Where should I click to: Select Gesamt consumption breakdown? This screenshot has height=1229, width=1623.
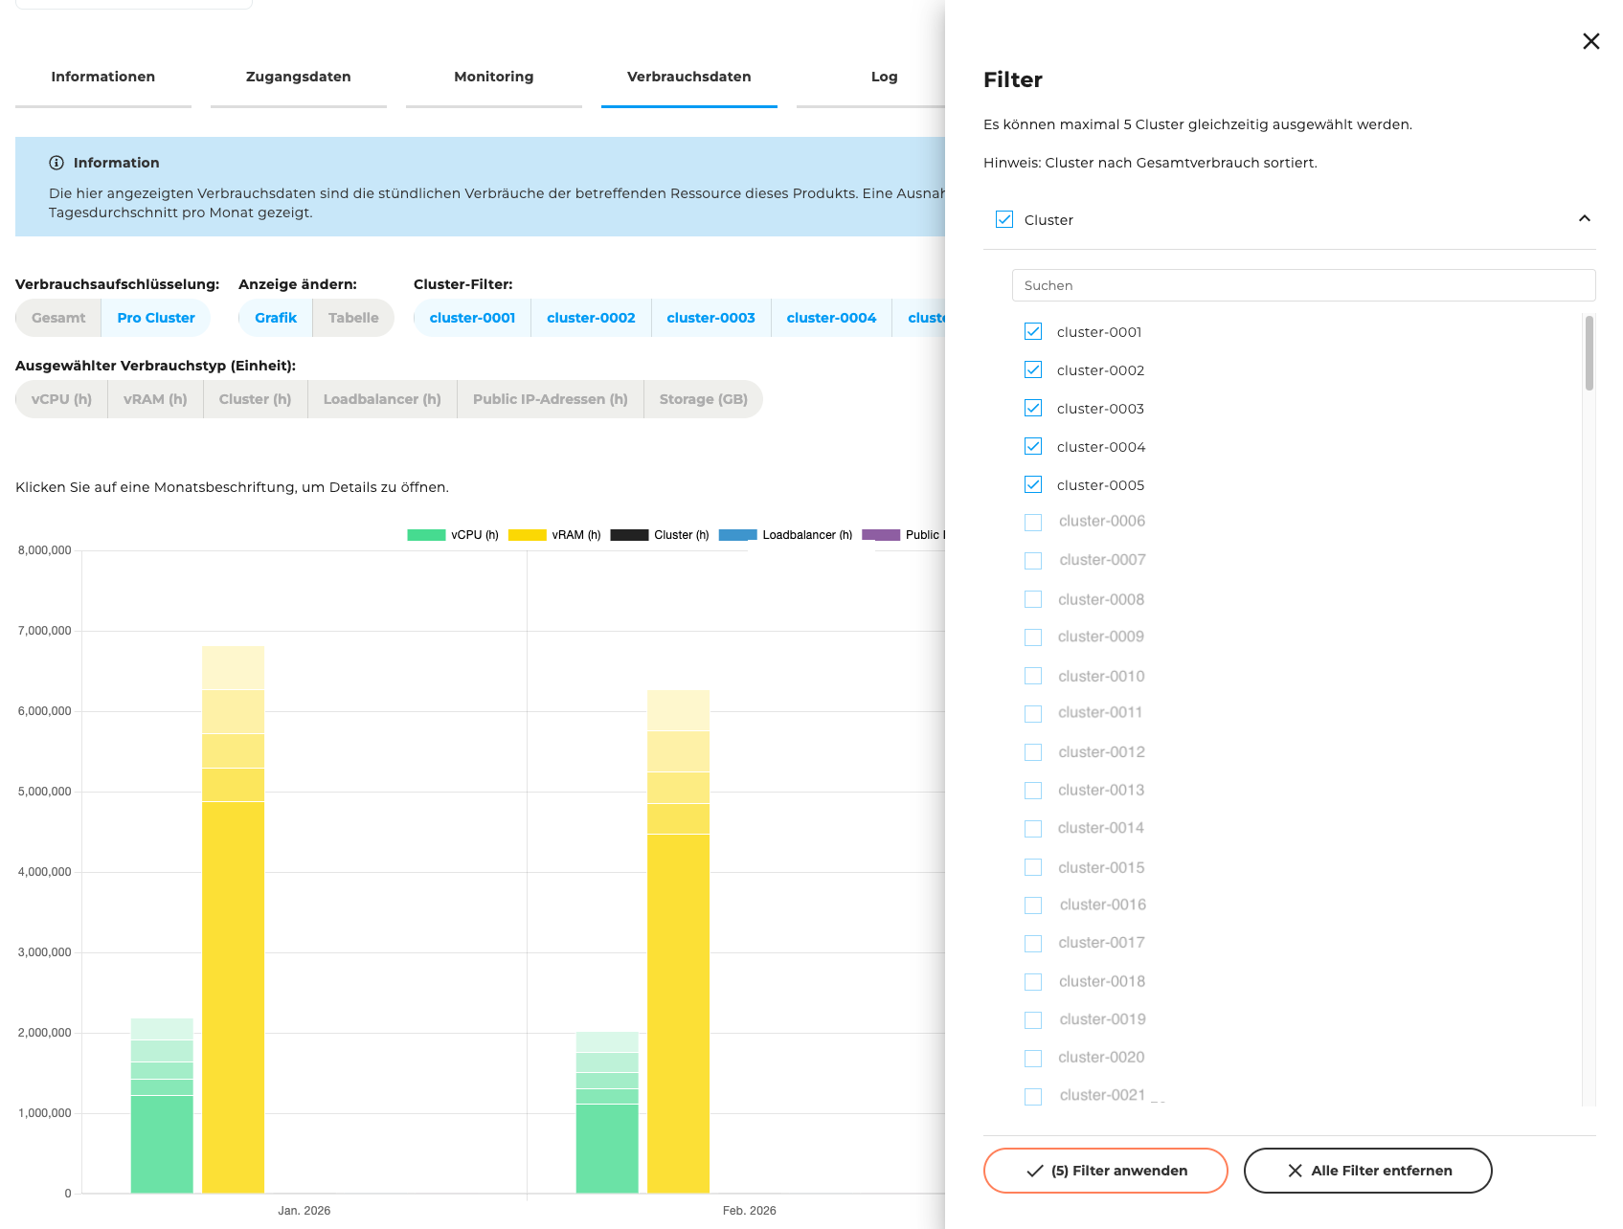click(58, 318)
